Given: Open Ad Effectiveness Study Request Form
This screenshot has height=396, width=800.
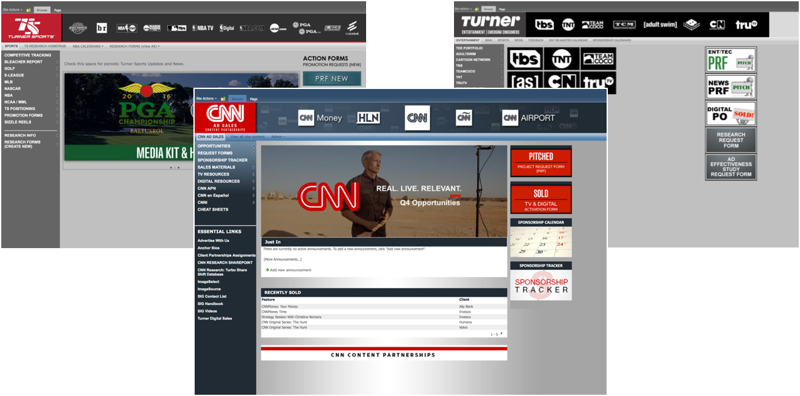Looking at the screenshot, I should pos(731,167).
